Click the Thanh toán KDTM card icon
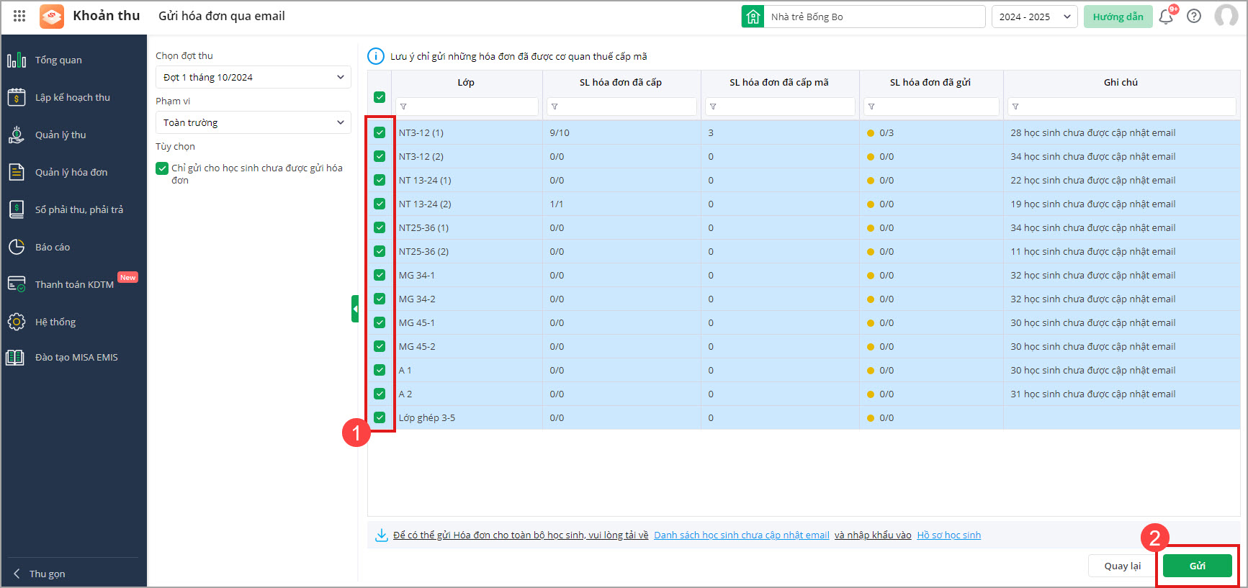The image size is (1248, 588). click(17, 284)
